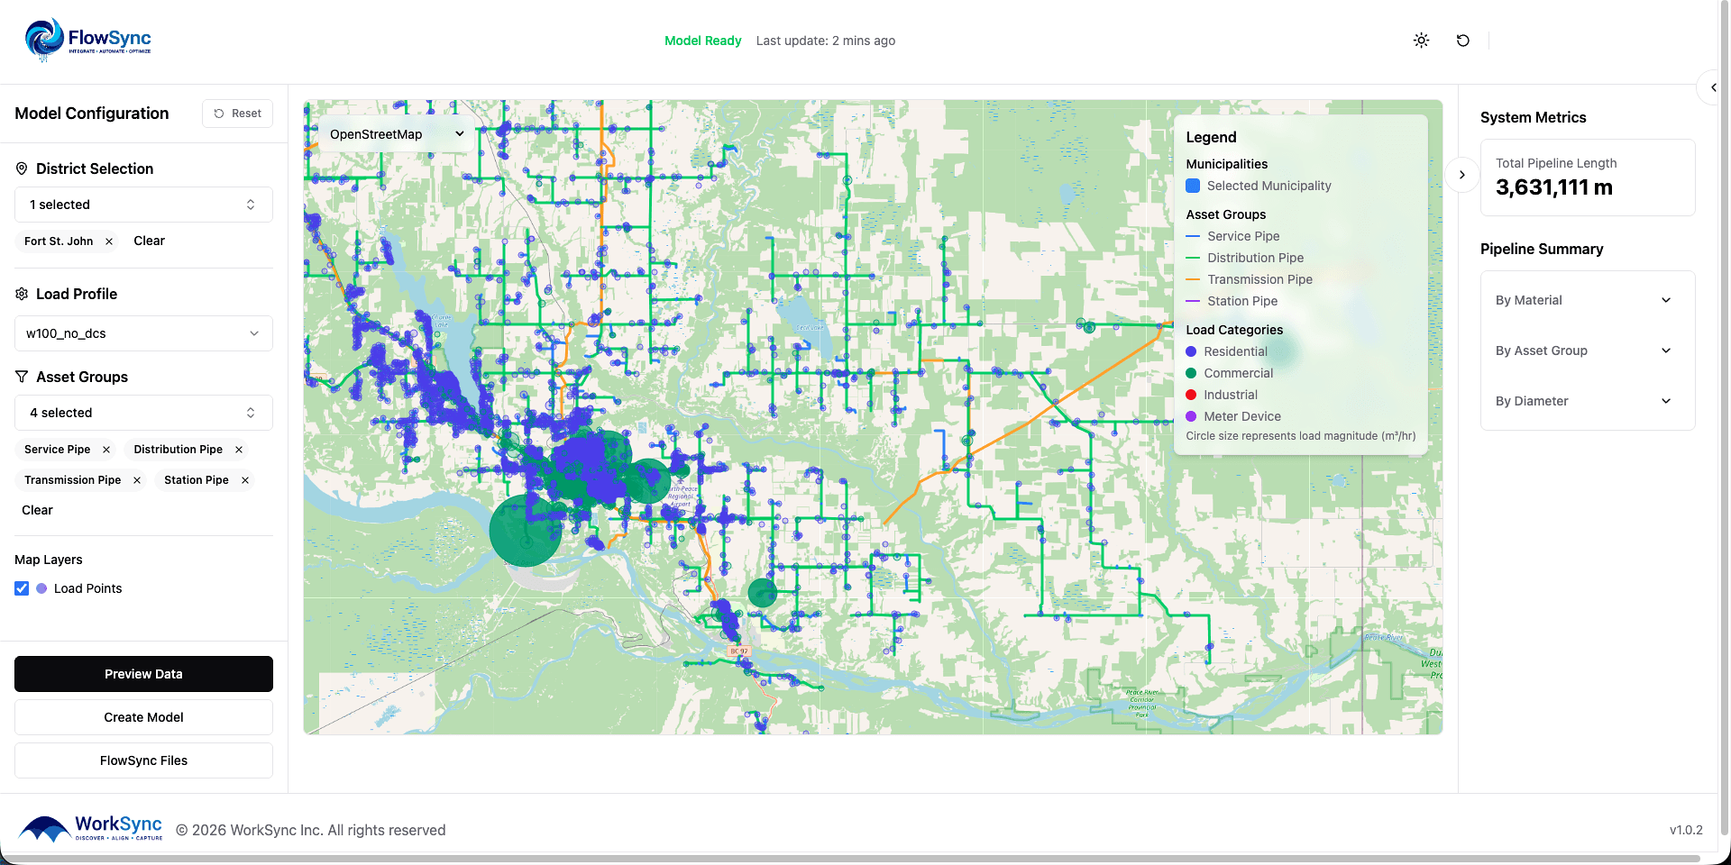
Task: Click the District Selection pin icon
Action: [22, 168]
